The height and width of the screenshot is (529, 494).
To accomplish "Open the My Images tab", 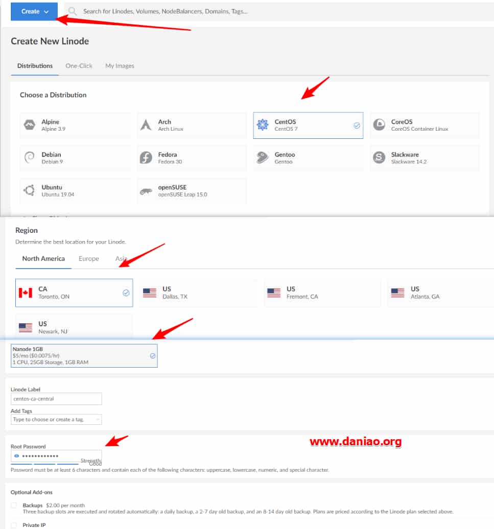I will 120,66.
